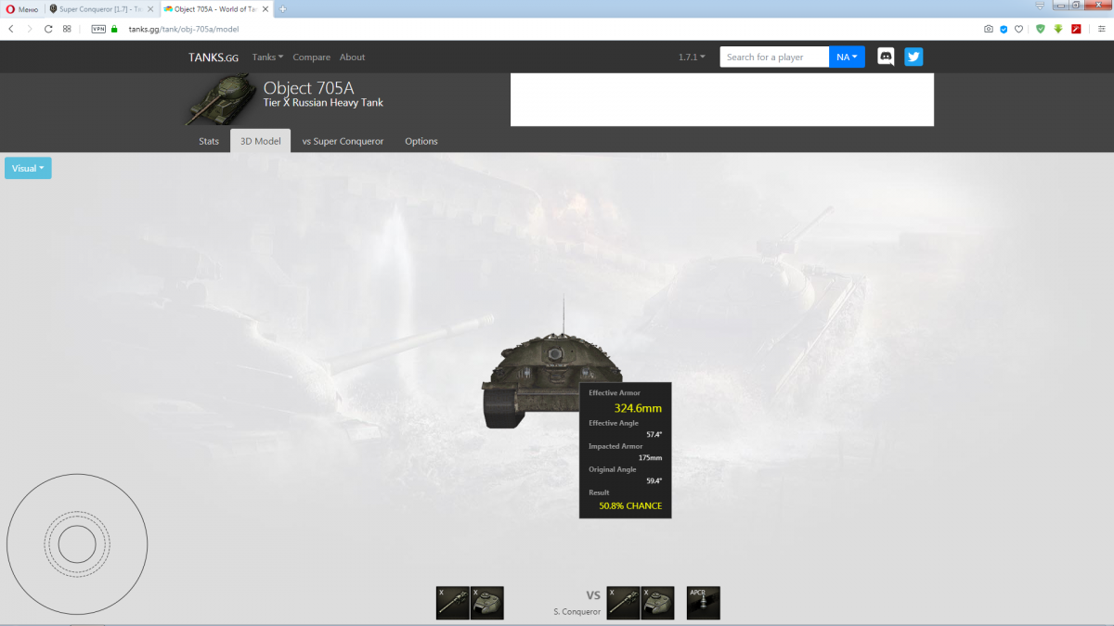Click the Compare navigation link
1114x626 pixels.
311,57
